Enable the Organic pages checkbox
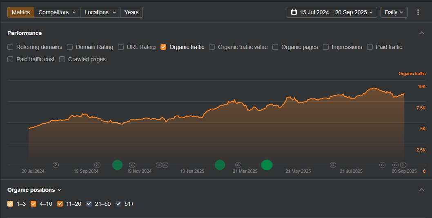The image size is (432, 218). coord(275,47)
